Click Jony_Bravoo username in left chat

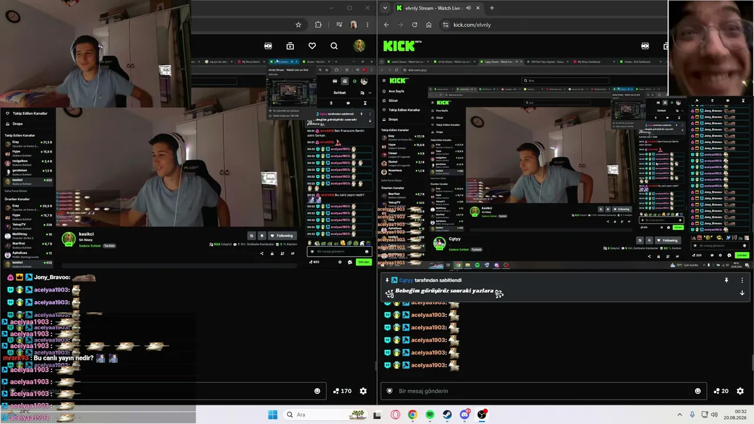click(51, 277)
